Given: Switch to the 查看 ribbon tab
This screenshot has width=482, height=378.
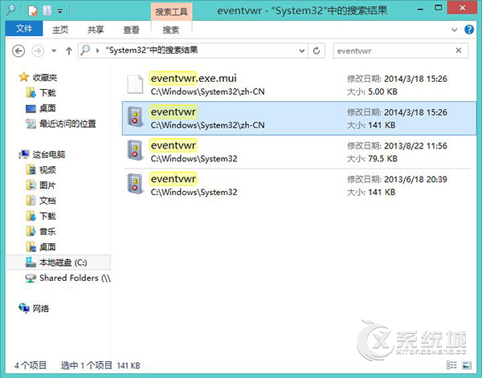Looking at the screenshot, I should 131,30.
